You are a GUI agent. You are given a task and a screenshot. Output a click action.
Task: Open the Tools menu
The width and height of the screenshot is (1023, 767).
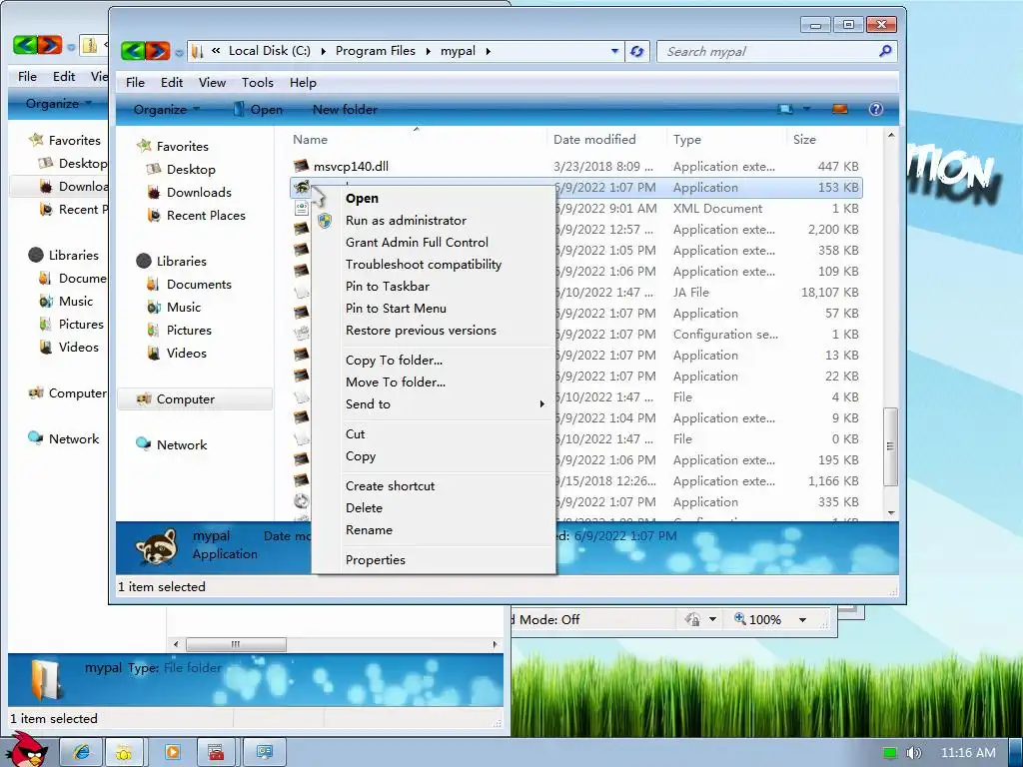tap(257, 83)
